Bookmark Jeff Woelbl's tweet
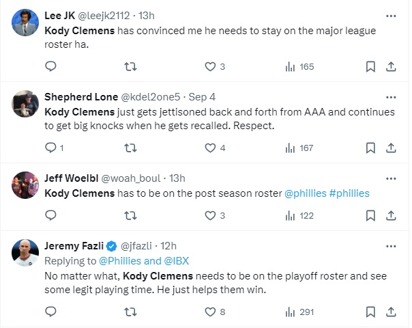Image resolution: width=412 pixels, height=328 pixels. (370, 215)
